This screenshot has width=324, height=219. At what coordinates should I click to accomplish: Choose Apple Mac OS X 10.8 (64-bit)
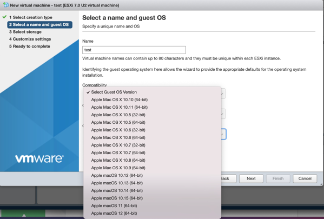[x=153, y=160]
